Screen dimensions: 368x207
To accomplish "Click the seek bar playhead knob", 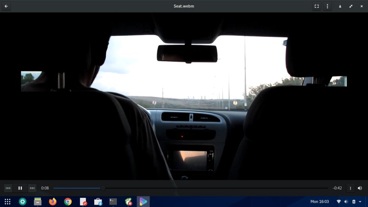I will tap(103, 188).
